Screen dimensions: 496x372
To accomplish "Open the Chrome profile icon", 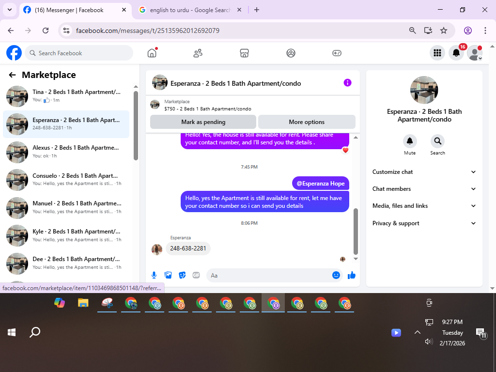I will (x=468, y=31).
